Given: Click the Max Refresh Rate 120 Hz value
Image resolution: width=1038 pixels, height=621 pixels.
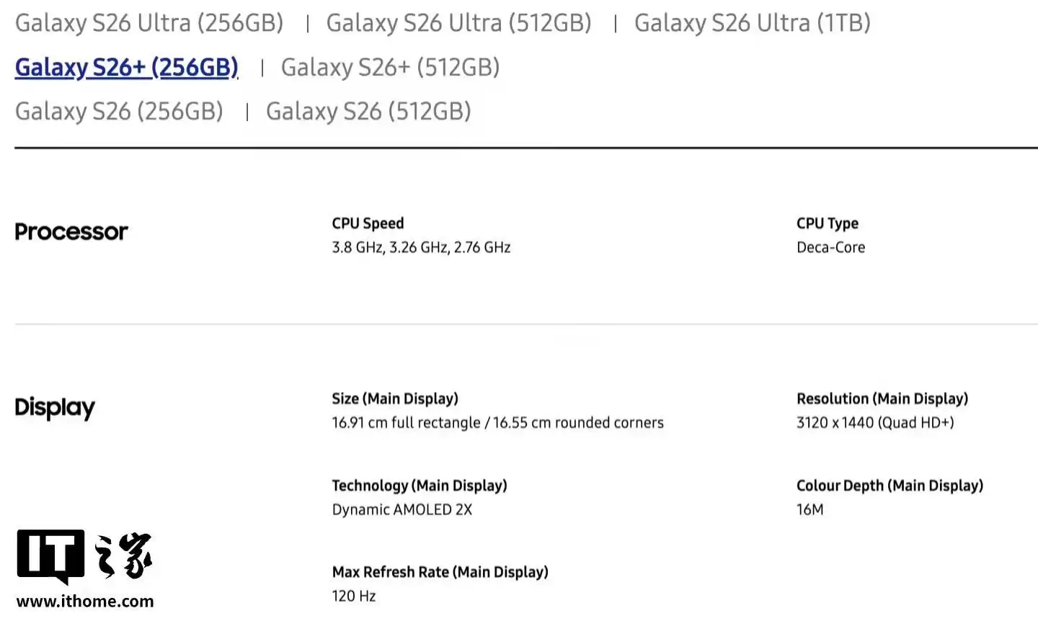Looking at the screenshot, I should [354, 596].
